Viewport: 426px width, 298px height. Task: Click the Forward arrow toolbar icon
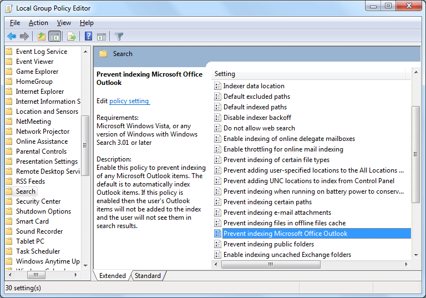tap(24, 36)
